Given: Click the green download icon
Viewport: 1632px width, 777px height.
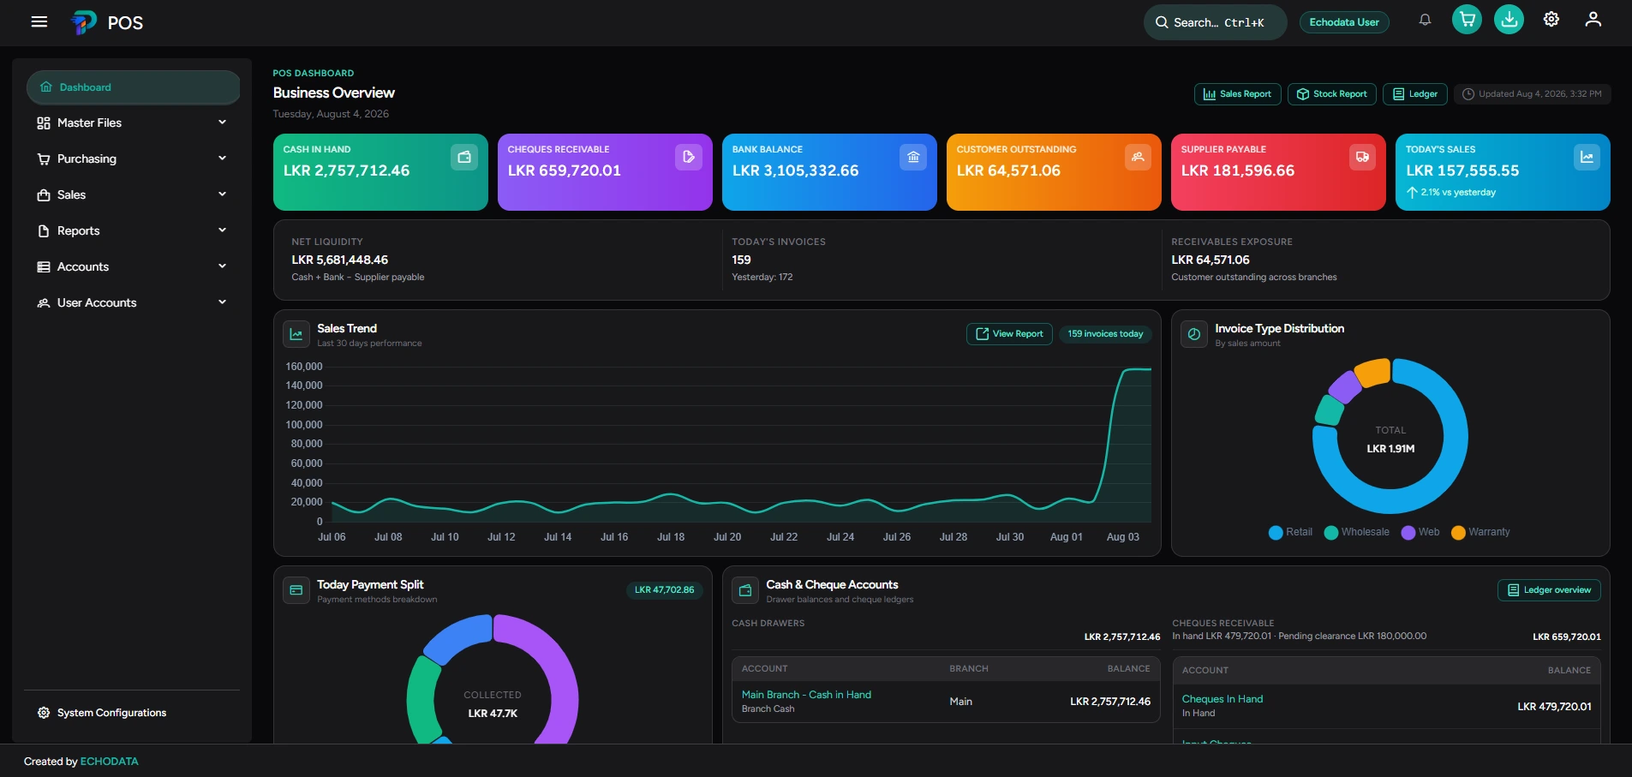Looking at the screenshot, I should [1509, 20].
